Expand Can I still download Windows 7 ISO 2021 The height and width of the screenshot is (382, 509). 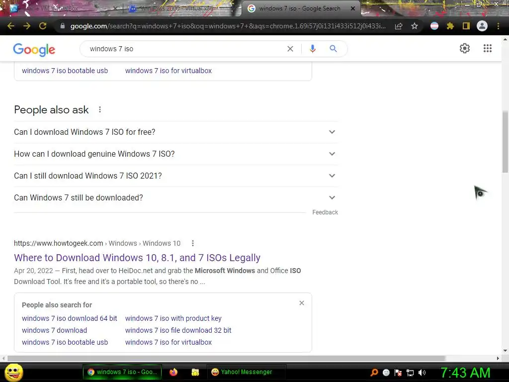[x=175, y=176]
